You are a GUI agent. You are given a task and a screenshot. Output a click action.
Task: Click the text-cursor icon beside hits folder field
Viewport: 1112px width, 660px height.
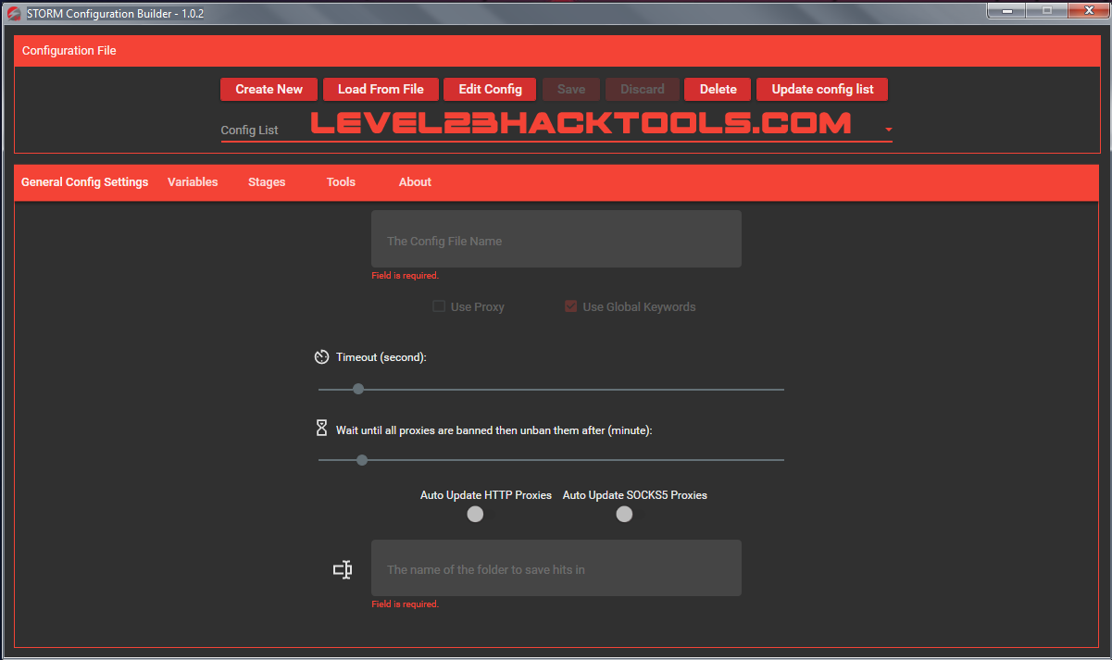pyautogui.click(x=343, y=569)
